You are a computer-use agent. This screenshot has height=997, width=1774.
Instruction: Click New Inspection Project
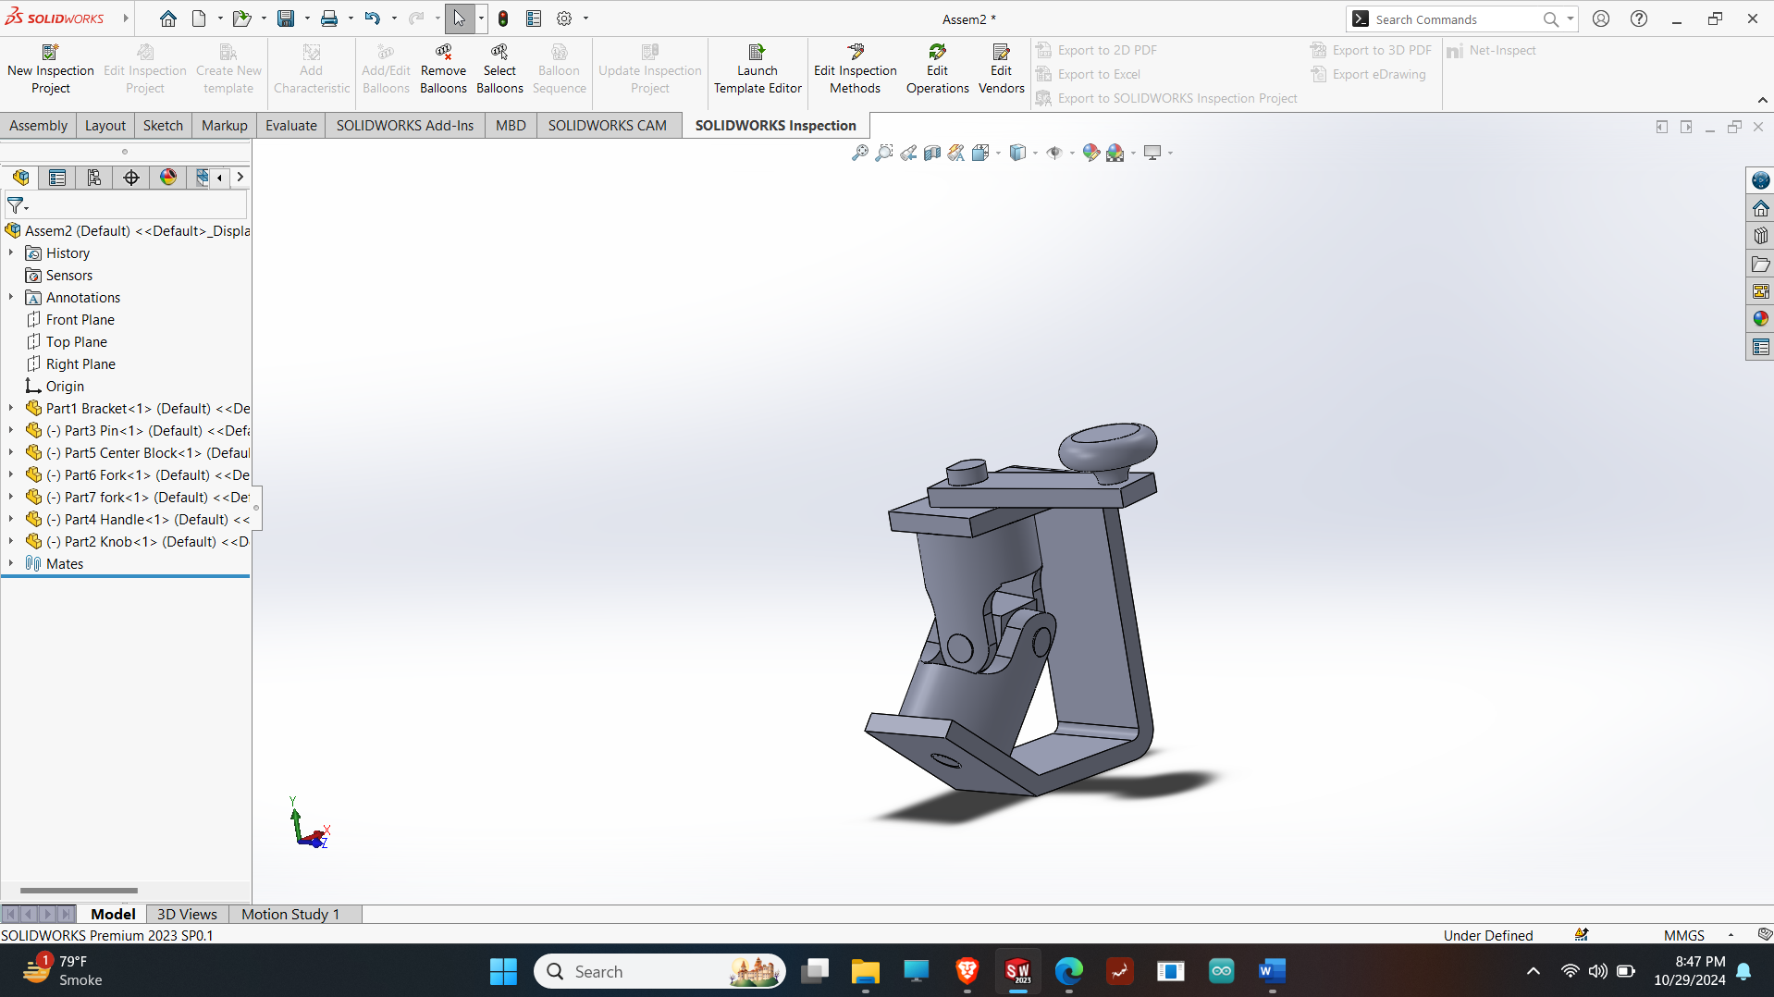[51, 69]
